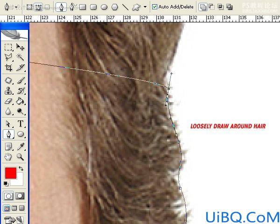
Task: Reset to default black and white colors
Action: 6,183
